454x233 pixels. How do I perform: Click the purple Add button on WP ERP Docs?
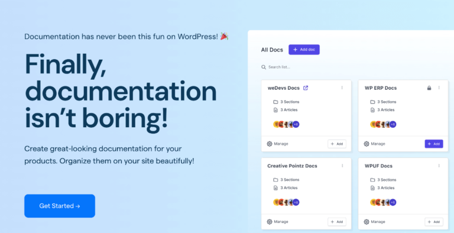click(434, 144)
